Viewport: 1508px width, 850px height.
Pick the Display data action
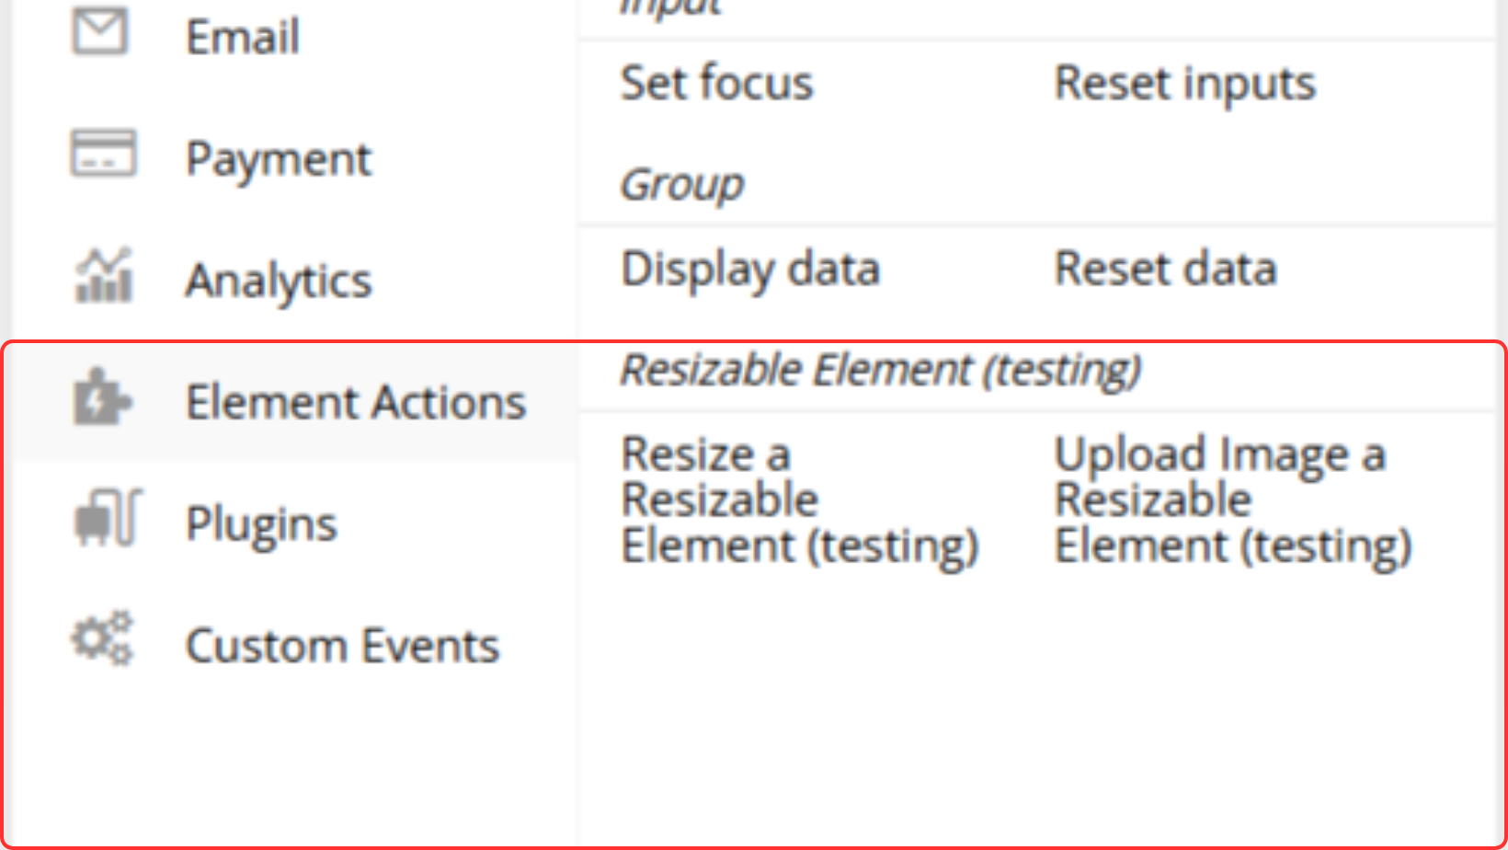click(750, 270)
